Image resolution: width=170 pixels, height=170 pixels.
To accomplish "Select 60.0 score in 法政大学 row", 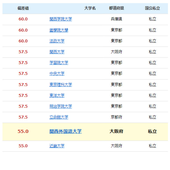I will (23, 41).
